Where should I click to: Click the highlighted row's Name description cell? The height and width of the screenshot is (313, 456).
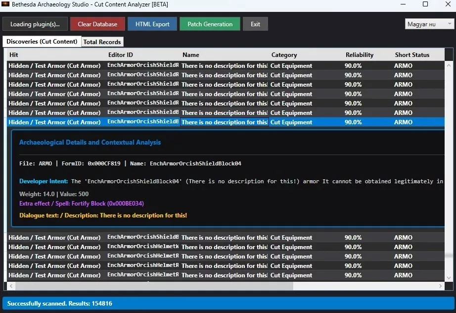225,122
